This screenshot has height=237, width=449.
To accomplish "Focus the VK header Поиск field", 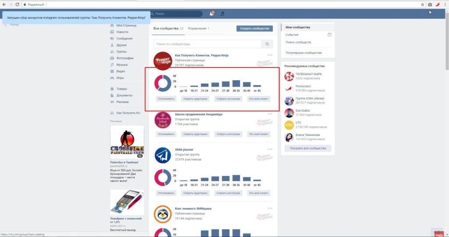I will [x=175, y=14].
